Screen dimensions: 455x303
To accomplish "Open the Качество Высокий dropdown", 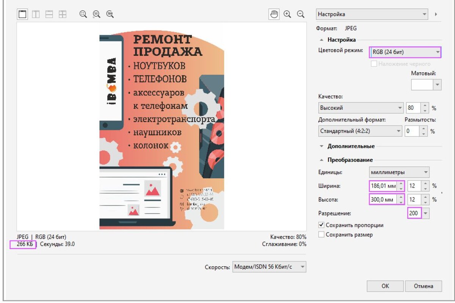I will click(361, 108).
